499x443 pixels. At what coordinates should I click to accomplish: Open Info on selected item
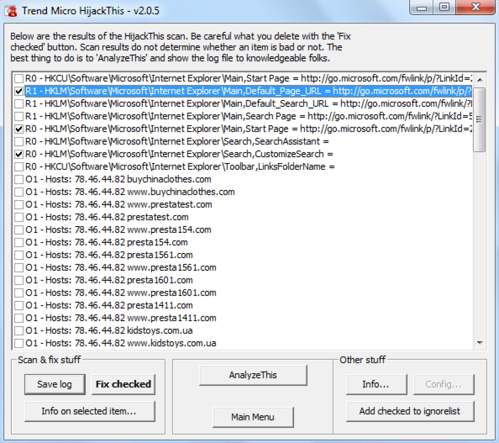(x=90, y=411)
